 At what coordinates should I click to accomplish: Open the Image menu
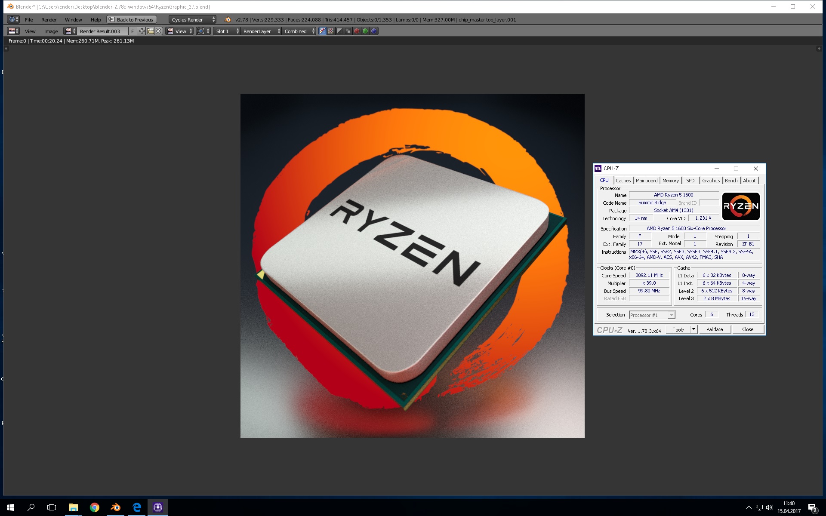(x=51, y=31)
